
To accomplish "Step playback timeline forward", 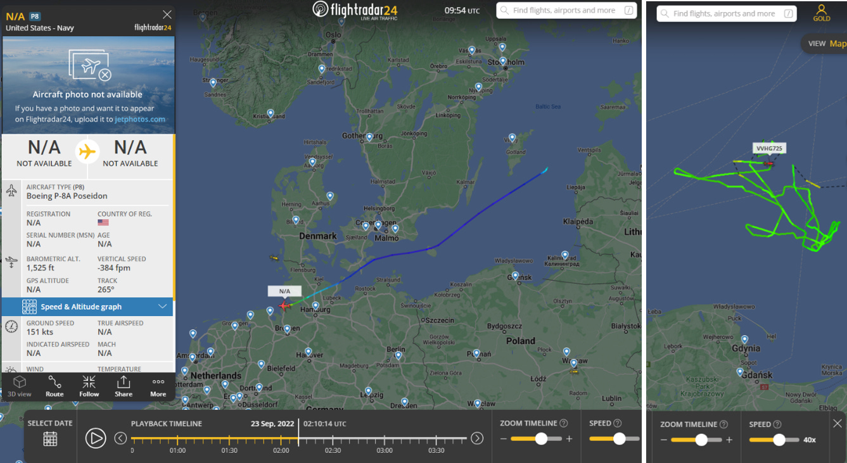I will click(x=477, y=438).
